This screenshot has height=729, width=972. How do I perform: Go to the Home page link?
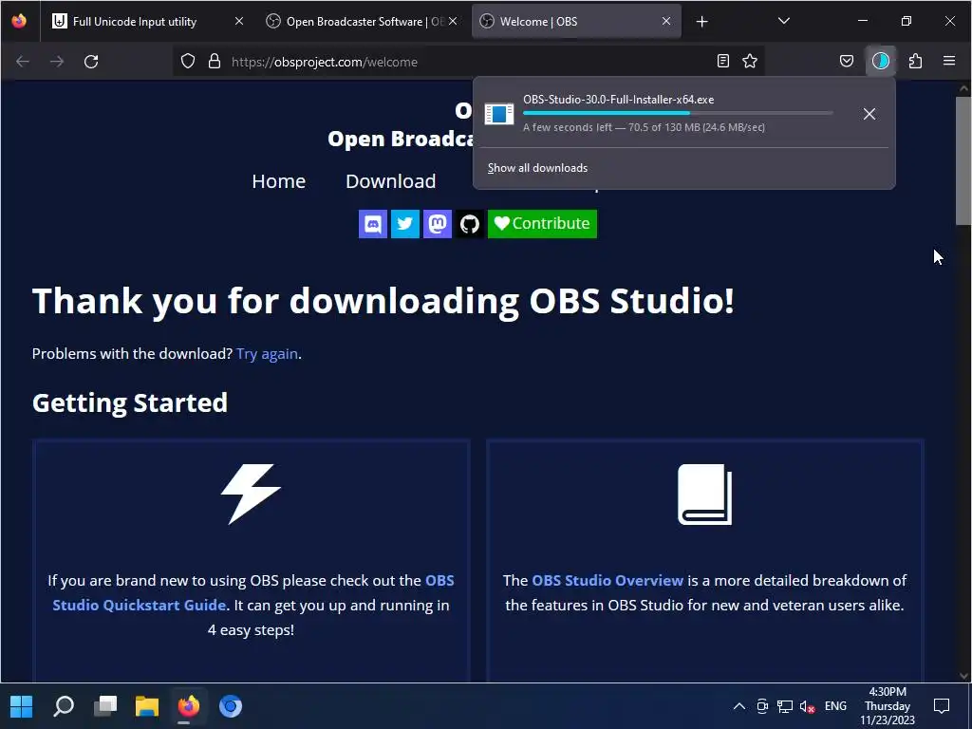(x=278, y=181)
